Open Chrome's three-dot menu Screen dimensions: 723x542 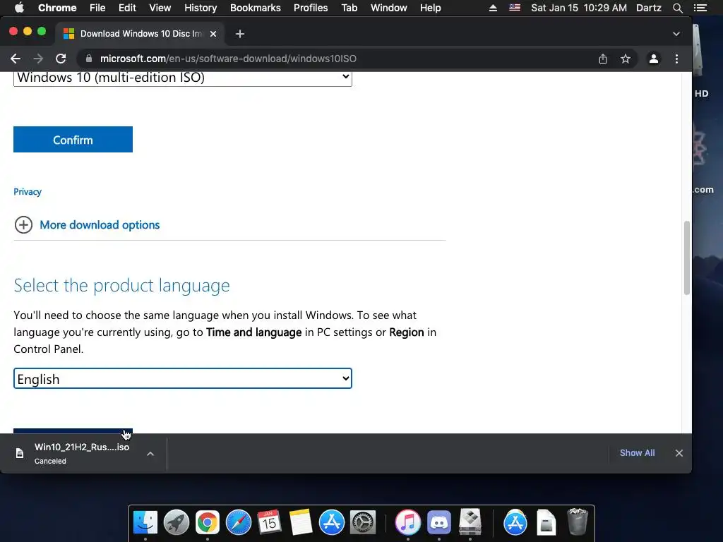pyautogui.click(x=676, y=59)
